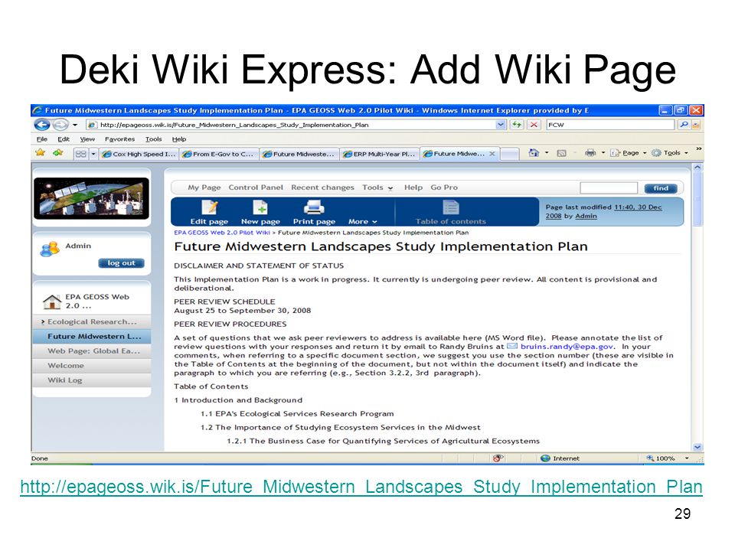The image size is (735, 551).
Task: Select Web Page: Global Ea... in sidebar
Action: [93, 351]
